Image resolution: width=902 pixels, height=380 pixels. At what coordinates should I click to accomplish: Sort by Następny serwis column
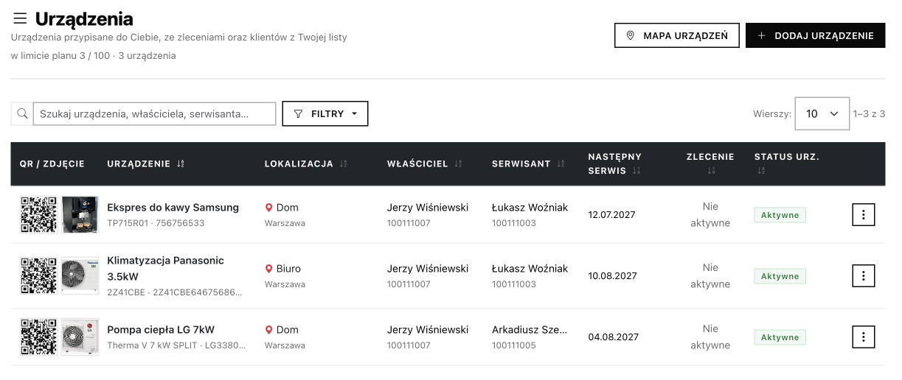click(x=636, y=171)
